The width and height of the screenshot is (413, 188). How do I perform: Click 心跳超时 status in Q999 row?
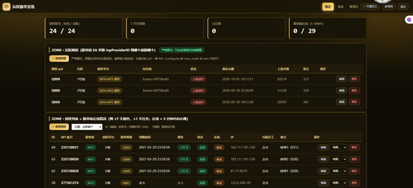198,79
